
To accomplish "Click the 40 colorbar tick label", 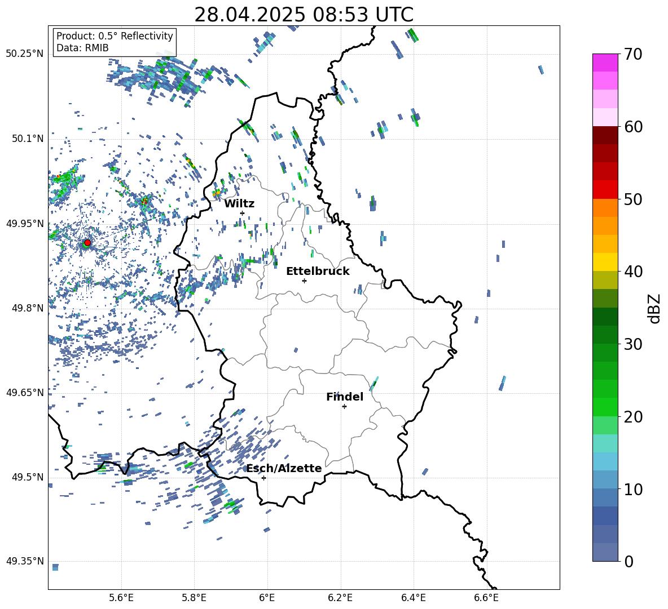I will [x=632, y=272].
